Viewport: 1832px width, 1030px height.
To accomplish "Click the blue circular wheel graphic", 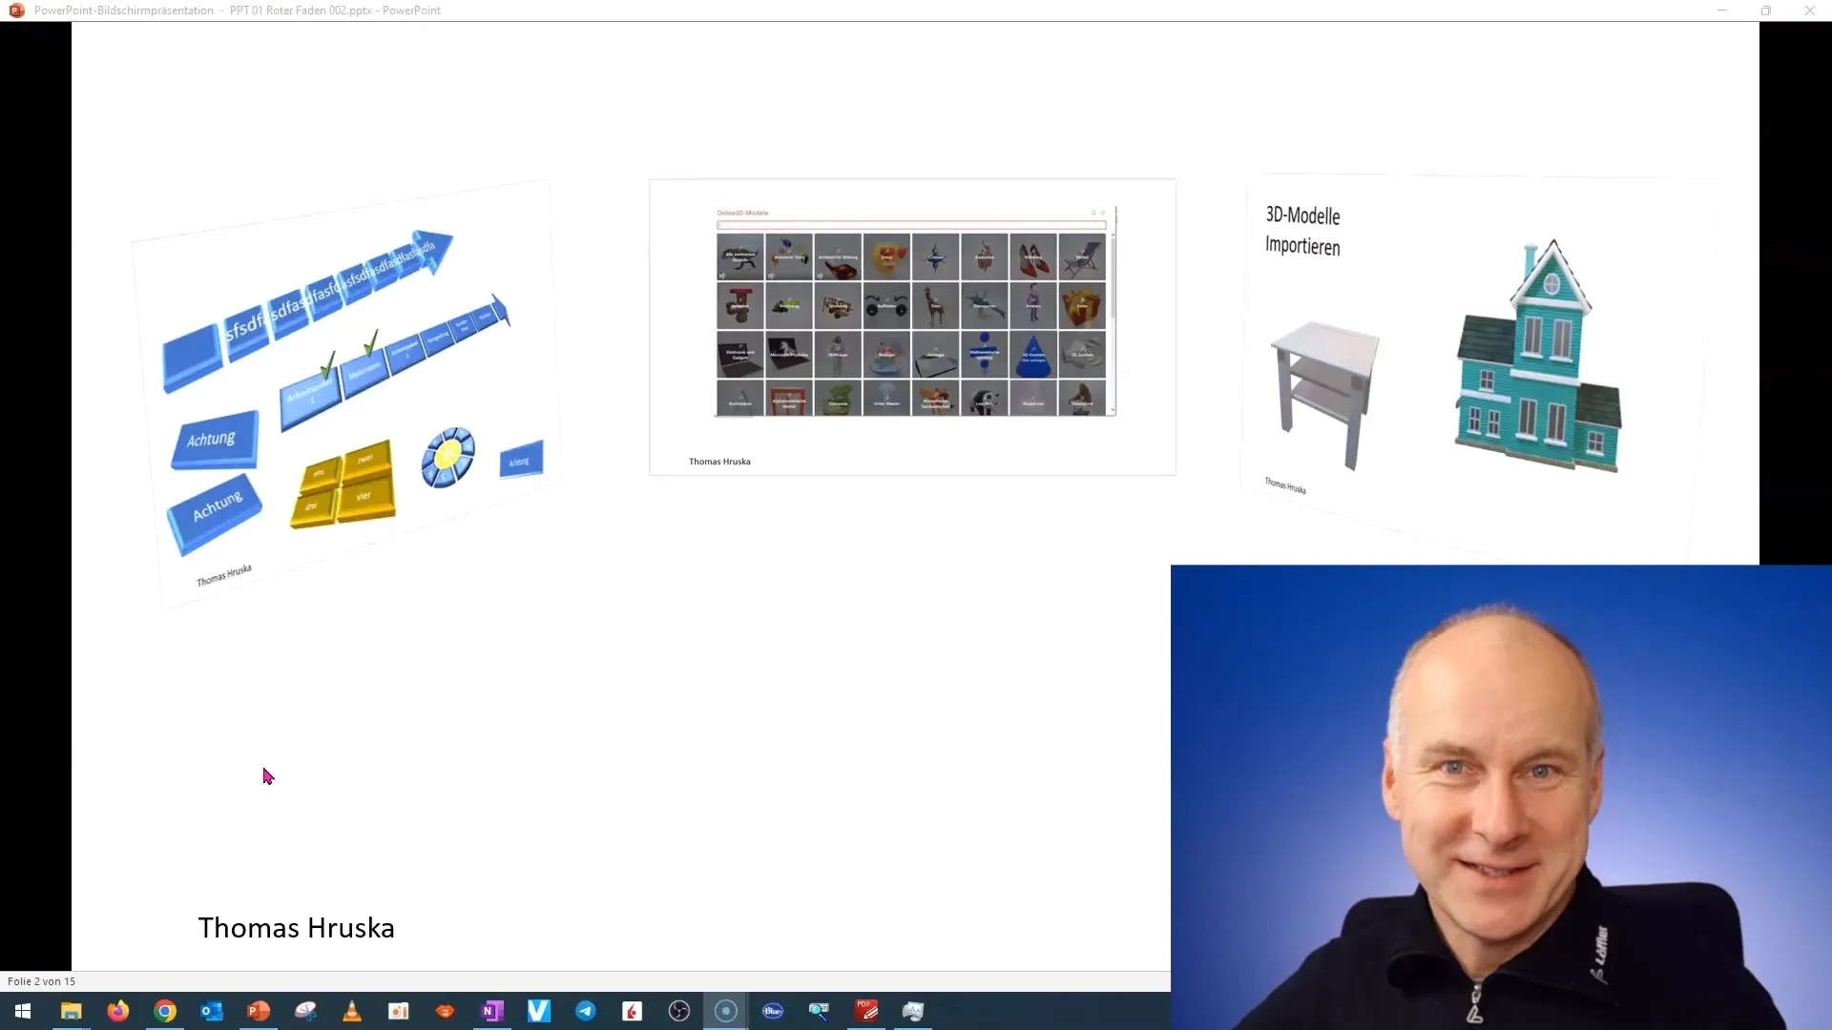I will click(x=448, y=458).
